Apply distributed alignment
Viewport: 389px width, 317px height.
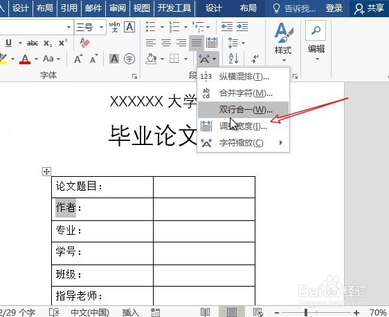[x=211, y=43]
